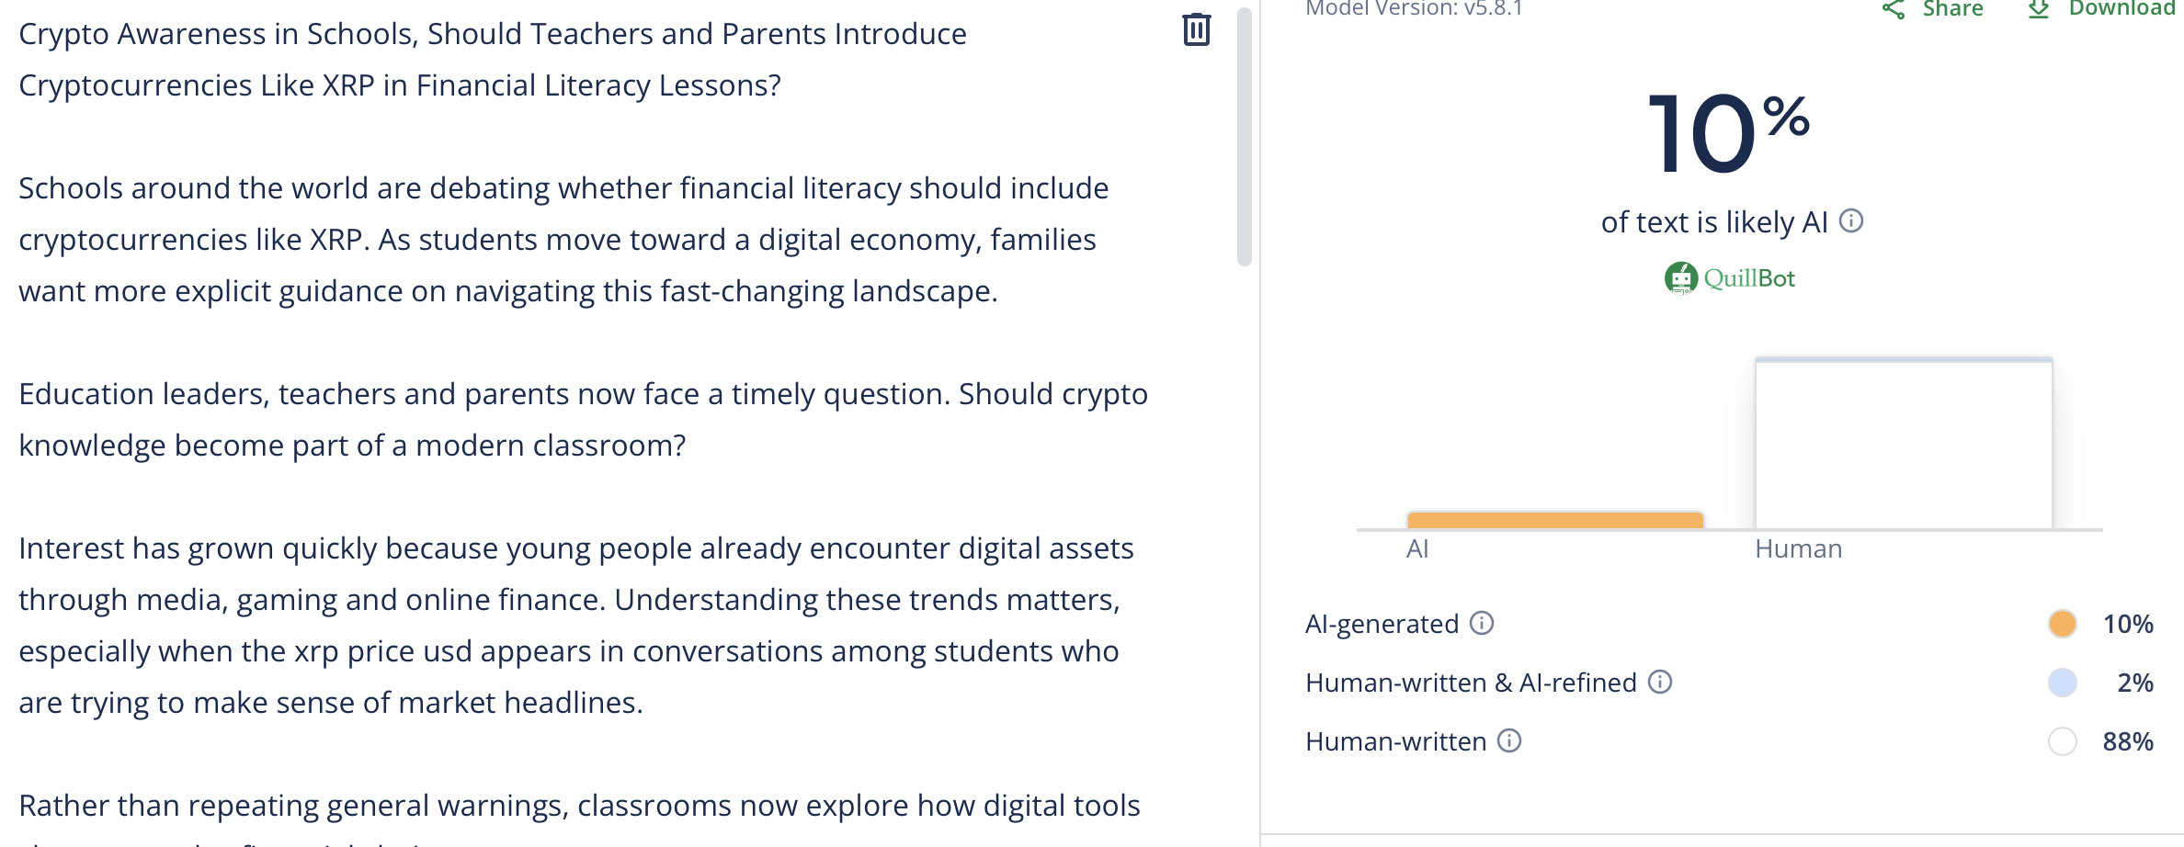
Task: Click the text panel vertical scrollbar
Action: point(1245,138)
